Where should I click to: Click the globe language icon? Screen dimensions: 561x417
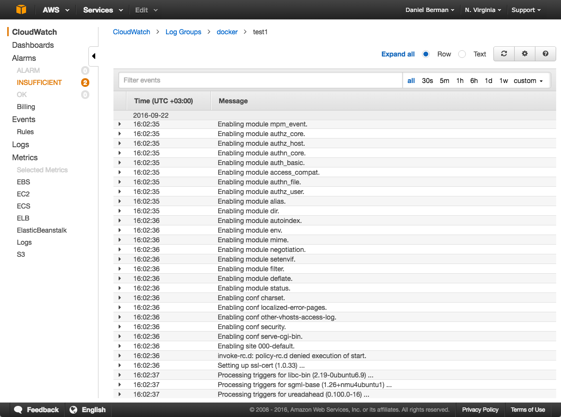(73, 409)
